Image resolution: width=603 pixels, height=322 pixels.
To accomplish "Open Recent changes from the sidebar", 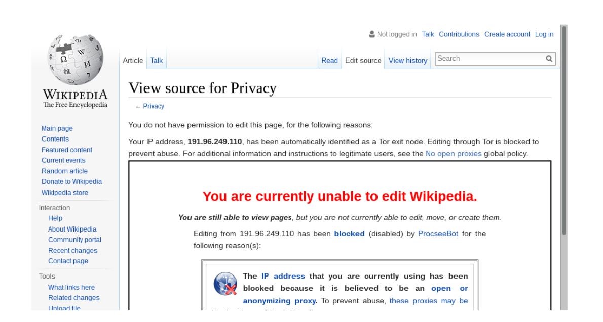I will (72, 251).
